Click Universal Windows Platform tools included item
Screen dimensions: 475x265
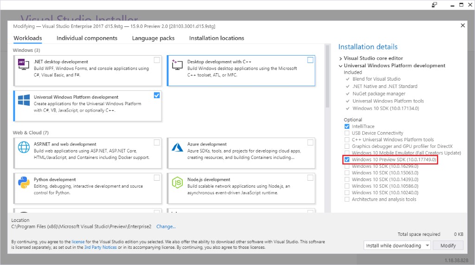pyautogui.click(x=388, y=101)
